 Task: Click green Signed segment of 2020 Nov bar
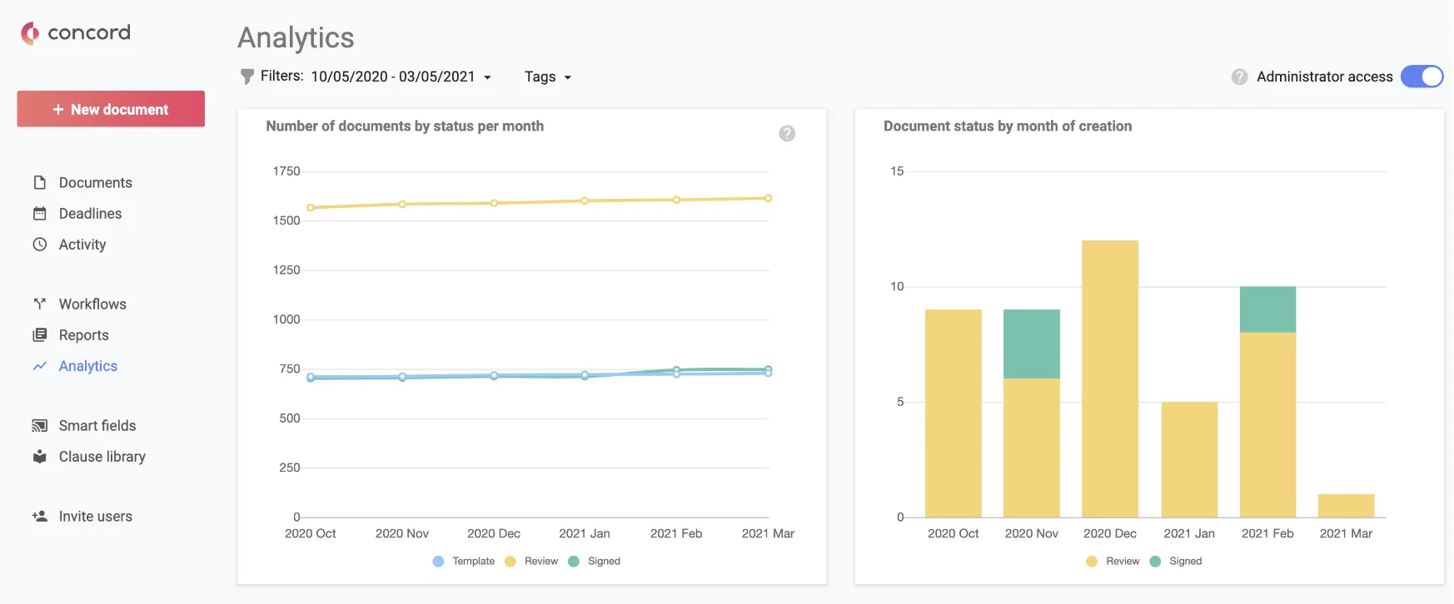[1032, 344]
